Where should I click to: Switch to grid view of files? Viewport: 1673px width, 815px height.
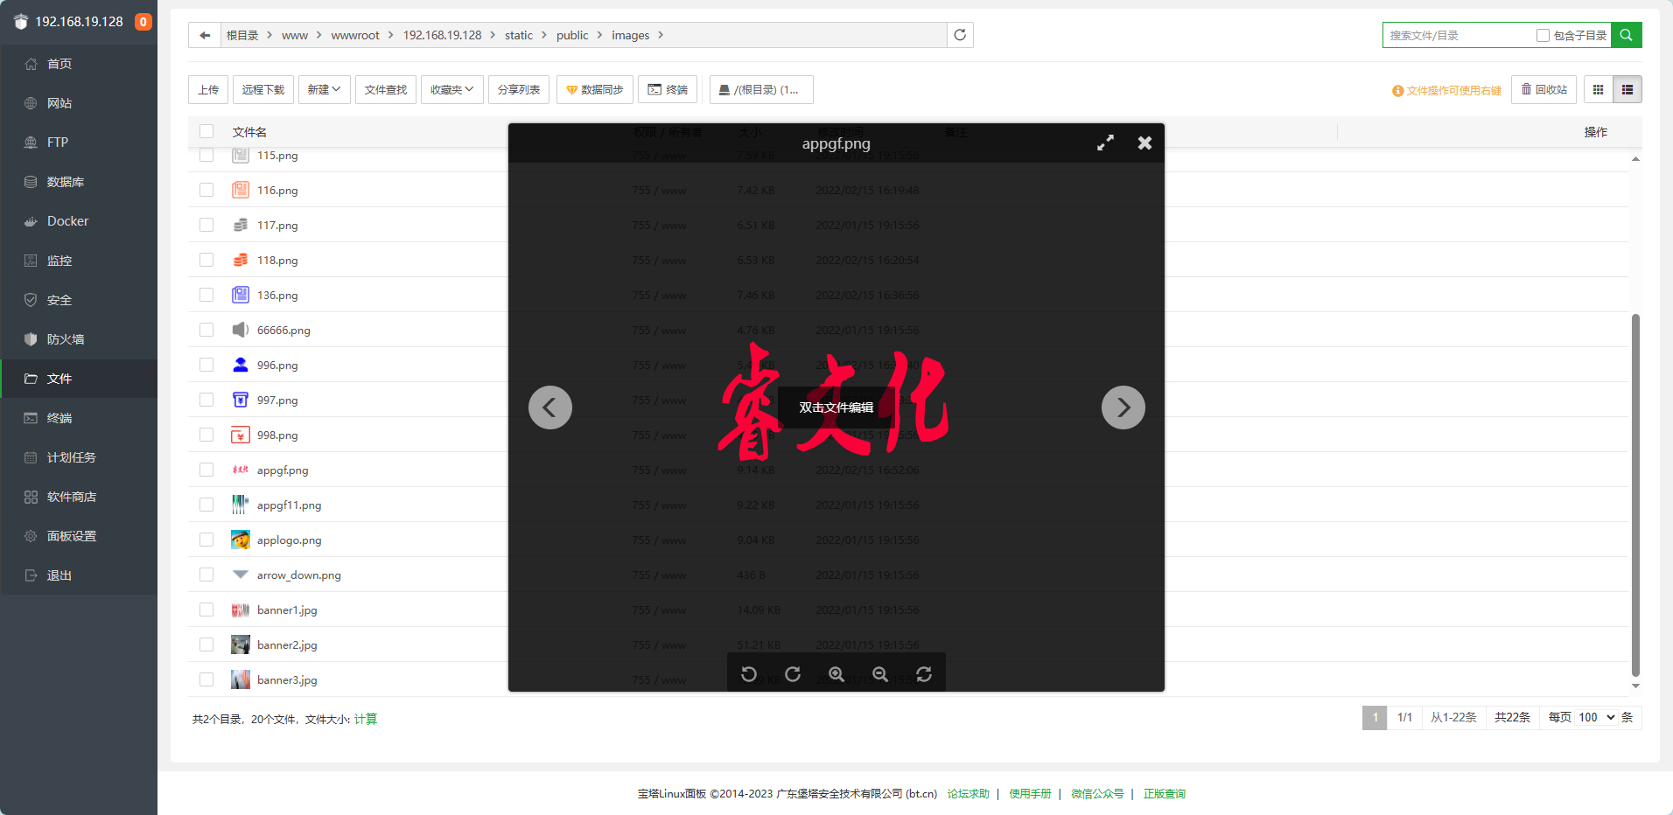[1598, 90]
